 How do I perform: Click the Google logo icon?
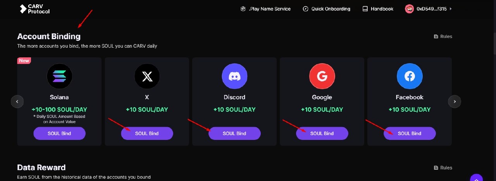[322, 76]
